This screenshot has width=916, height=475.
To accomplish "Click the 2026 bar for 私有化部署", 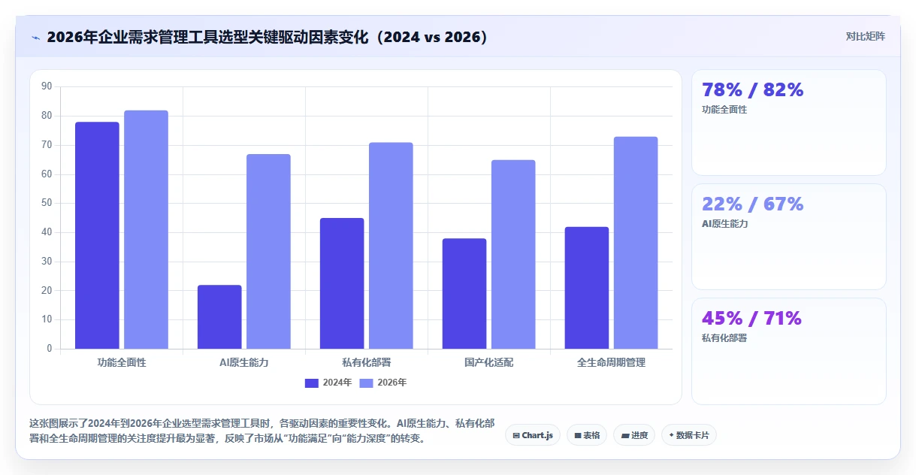I will (391, 246).
